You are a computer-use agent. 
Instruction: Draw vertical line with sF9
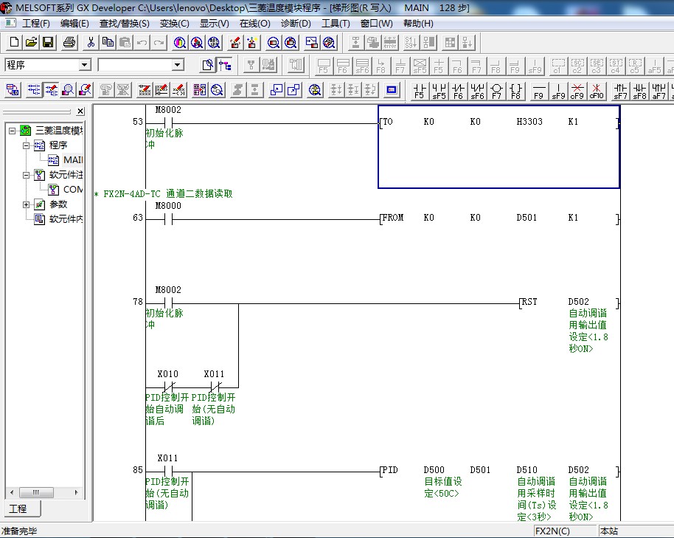(558, 91)
